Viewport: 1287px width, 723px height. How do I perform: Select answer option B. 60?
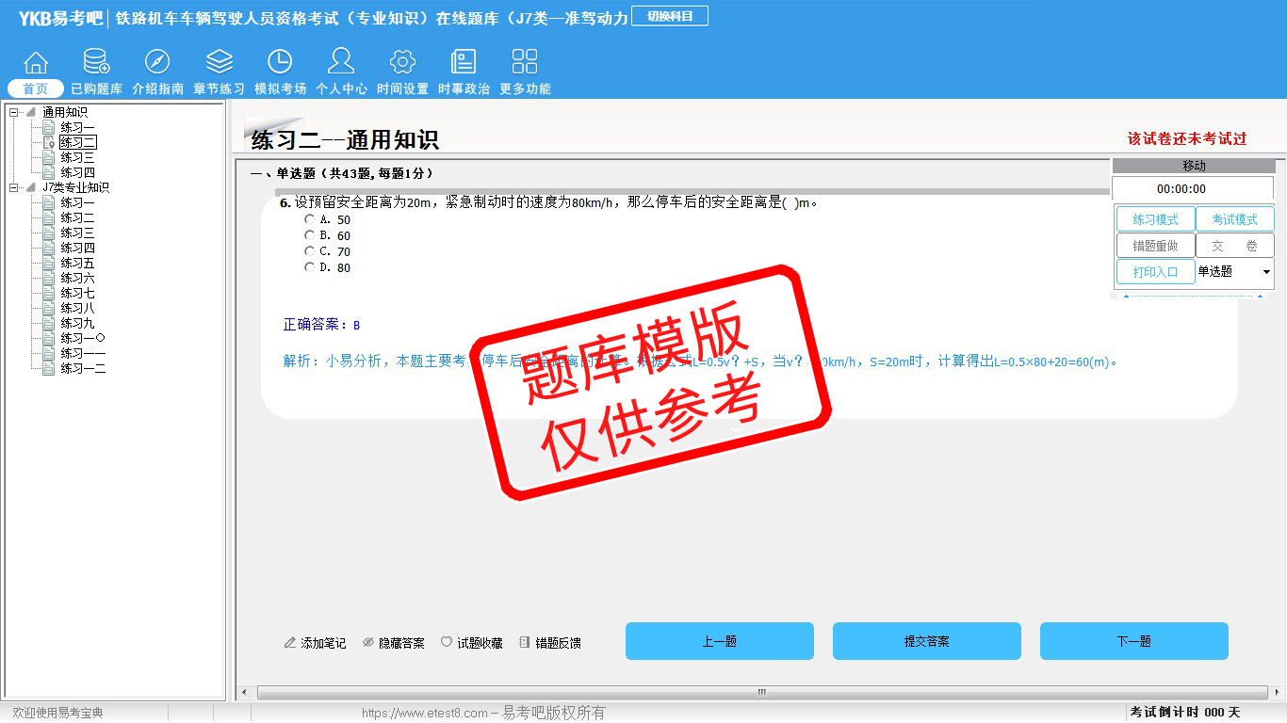(x=309, y=235)
